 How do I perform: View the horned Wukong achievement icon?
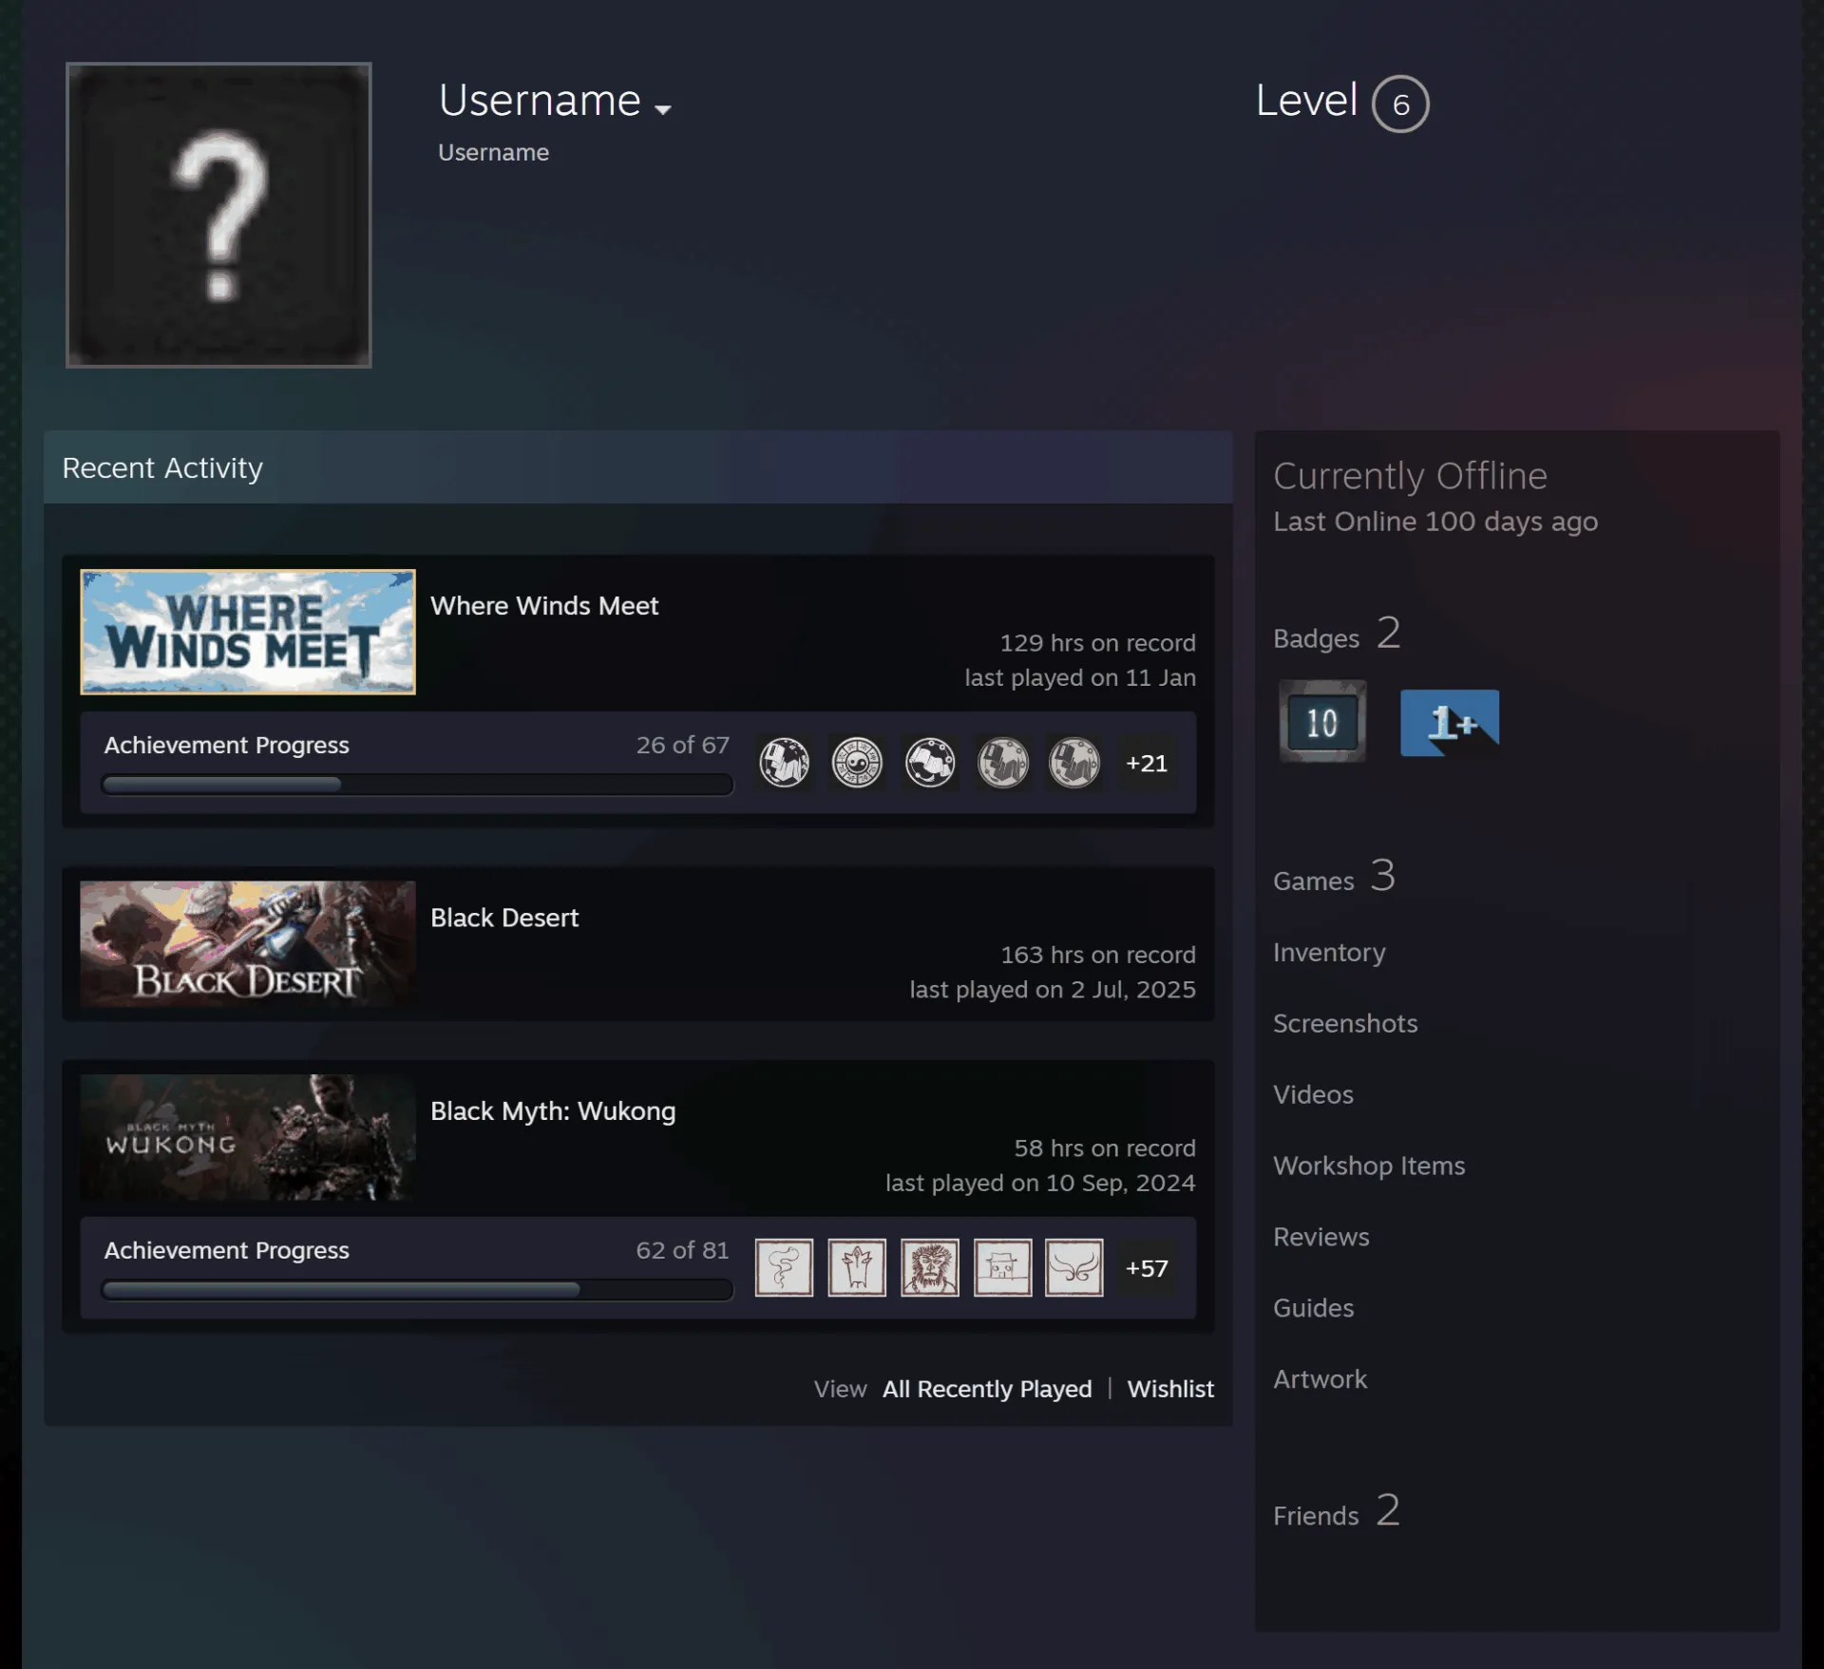(1074, 1267)
